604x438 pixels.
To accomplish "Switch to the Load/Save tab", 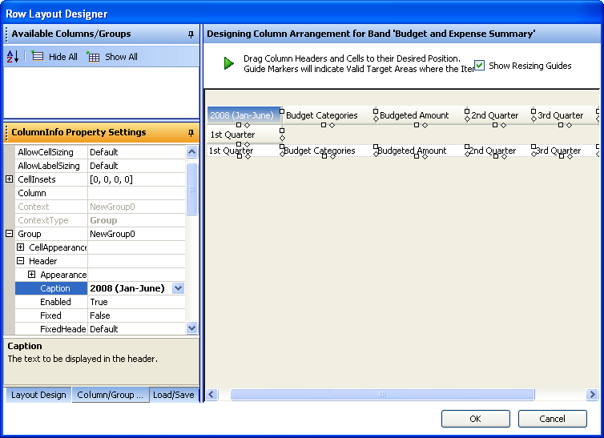I will tap(173, 395).
